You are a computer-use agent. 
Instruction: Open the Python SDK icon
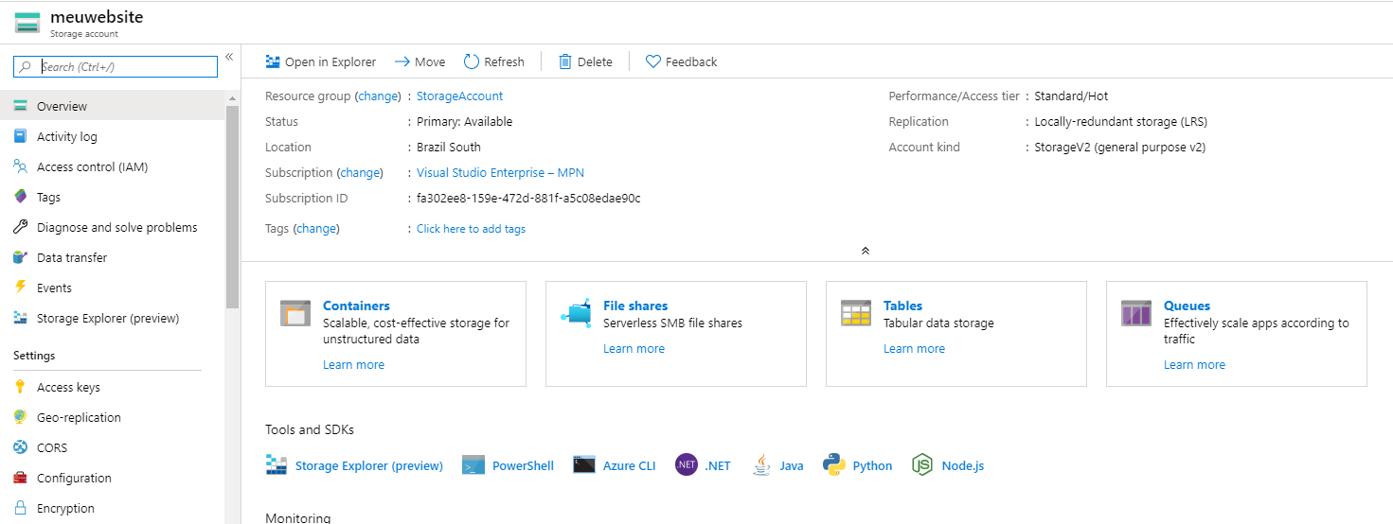pos(833,465)
